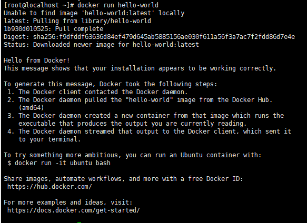Screen dimensions: 307x223
Task: Click 'Status: Downloaded newer image' line
Action: click(101, 45)
